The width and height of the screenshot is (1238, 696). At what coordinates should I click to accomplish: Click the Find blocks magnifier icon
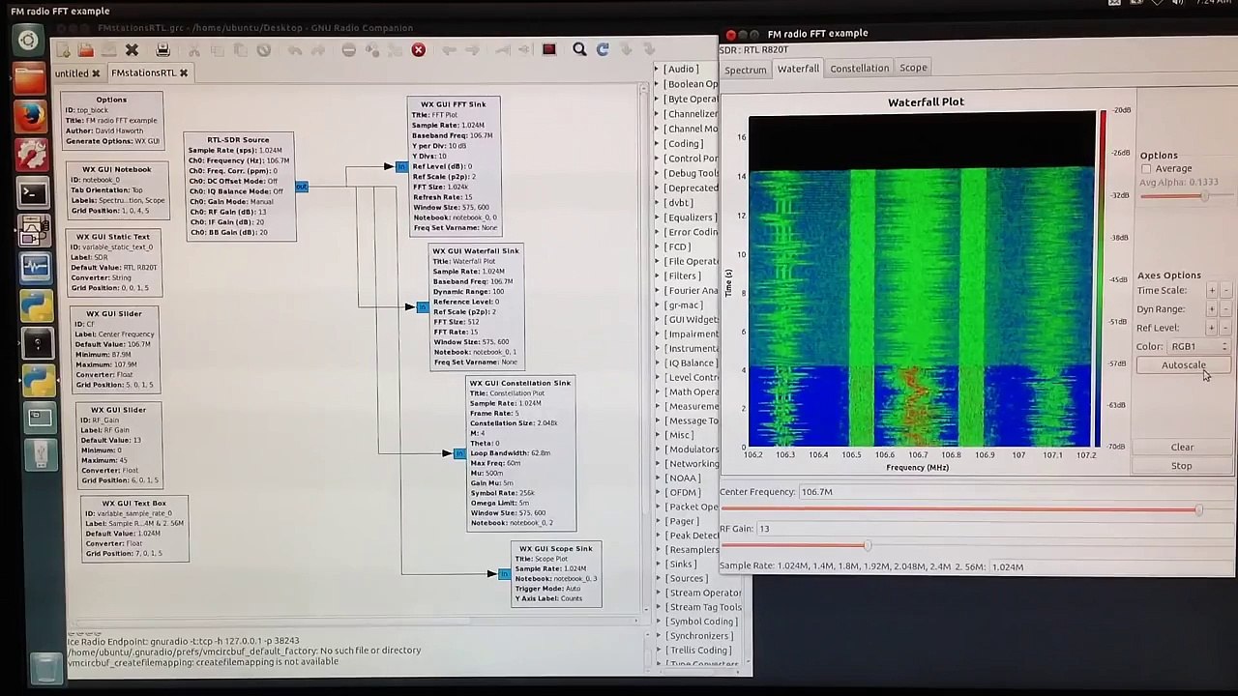click(578, 49)
